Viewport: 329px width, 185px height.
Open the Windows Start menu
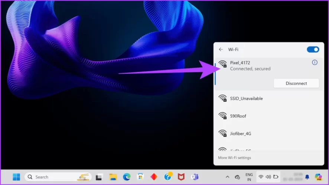[x=16, y=177]
